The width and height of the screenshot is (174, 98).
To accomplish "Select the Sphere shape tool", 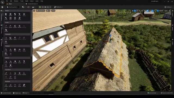I will [10, 14].
